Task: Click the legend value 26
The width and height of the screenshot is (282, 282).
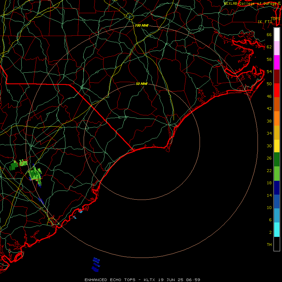Action: click(x=269, y=158)
